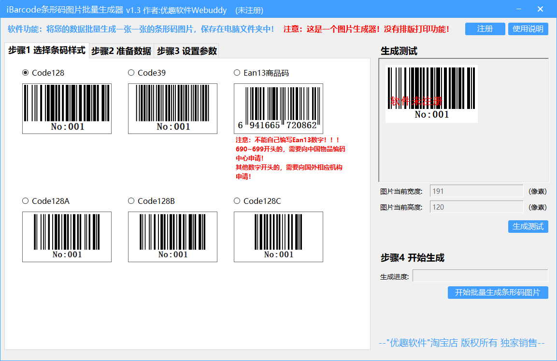This screenshot has width=557, height=361.
Task: Click the Code39 sample barcode image
Action: point(172,109)
